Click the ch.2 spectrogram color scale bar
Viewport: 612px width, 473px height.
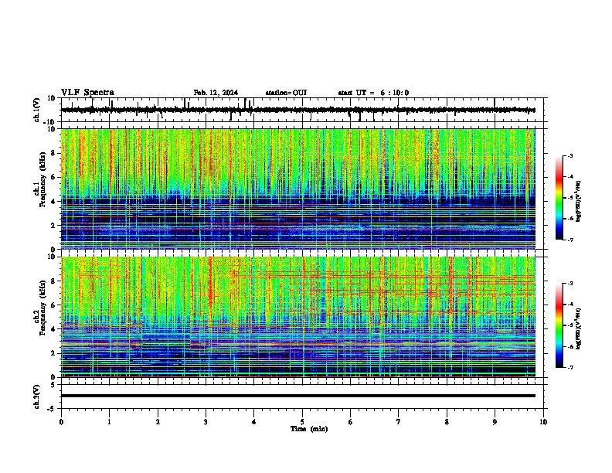559,325
